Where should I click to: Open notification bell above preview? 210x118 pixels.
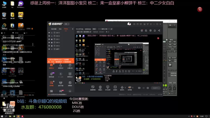click(x=155, y=30)
